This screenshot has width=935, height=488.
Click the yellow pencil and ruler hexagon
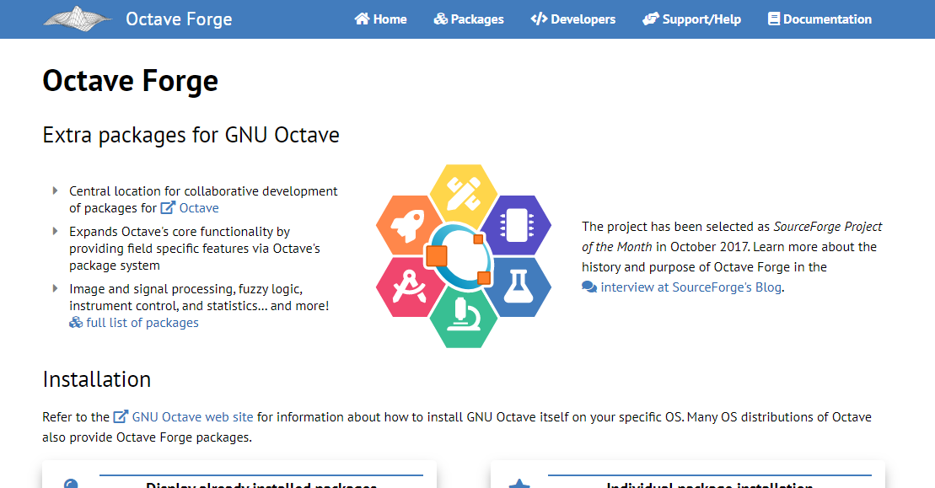pyautogui.click(x=464, y=193)
